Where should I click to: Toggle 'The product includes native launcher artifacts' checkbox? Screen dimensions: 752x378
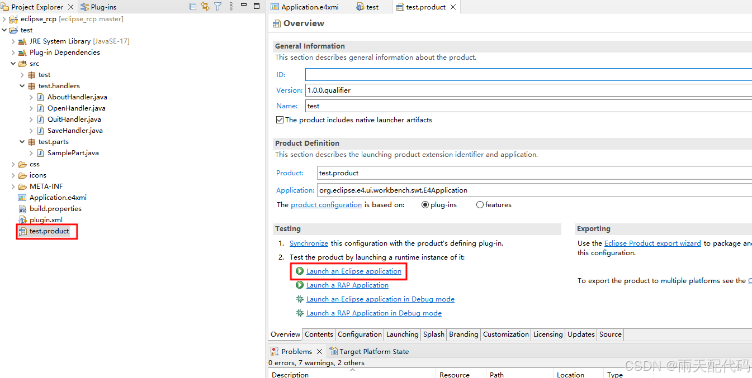coord(280,119)
